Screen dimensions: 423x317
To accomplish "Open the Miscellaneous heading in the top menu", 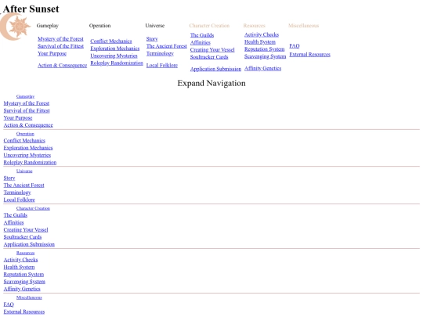I will pos(303,26).
